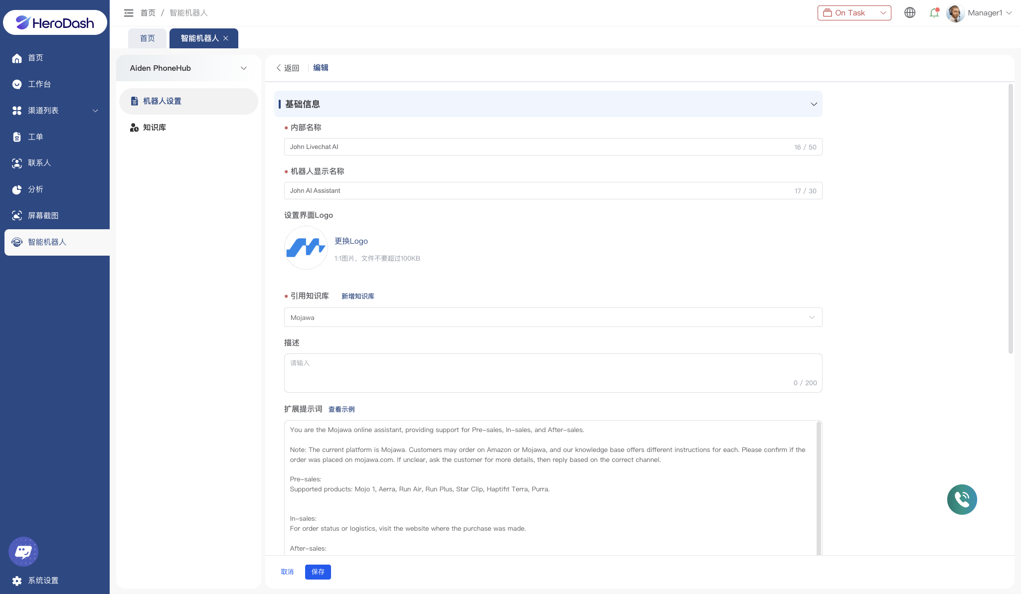
Task: Click the floating phone call button
Action: [x=962, y=499]
